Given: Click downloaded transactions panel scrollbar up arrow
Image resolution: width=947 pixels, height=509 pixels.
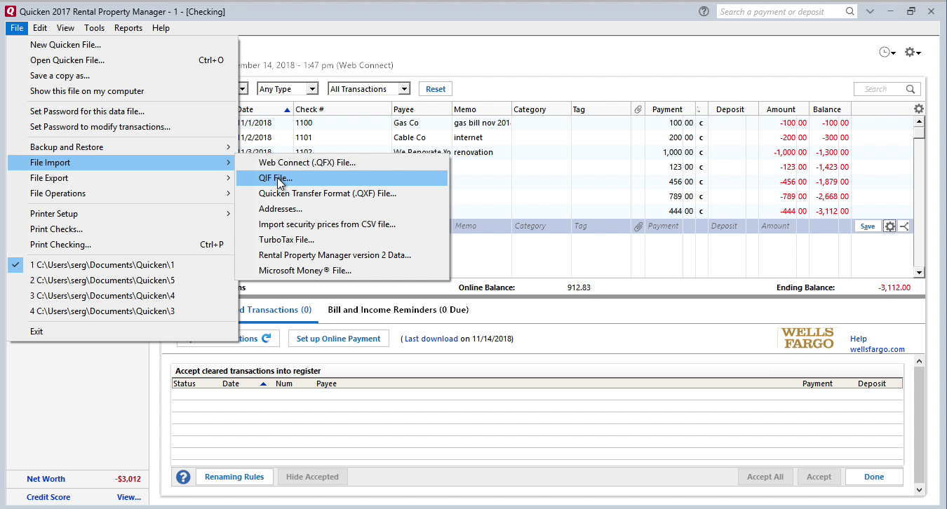Looking at the screenshot, I should [x=919, y=360].
